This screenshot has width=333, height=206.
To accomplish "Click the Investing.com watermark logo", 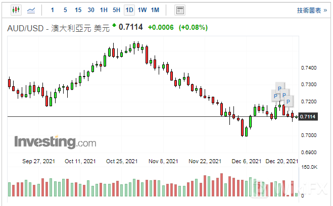I will (55, 142).
